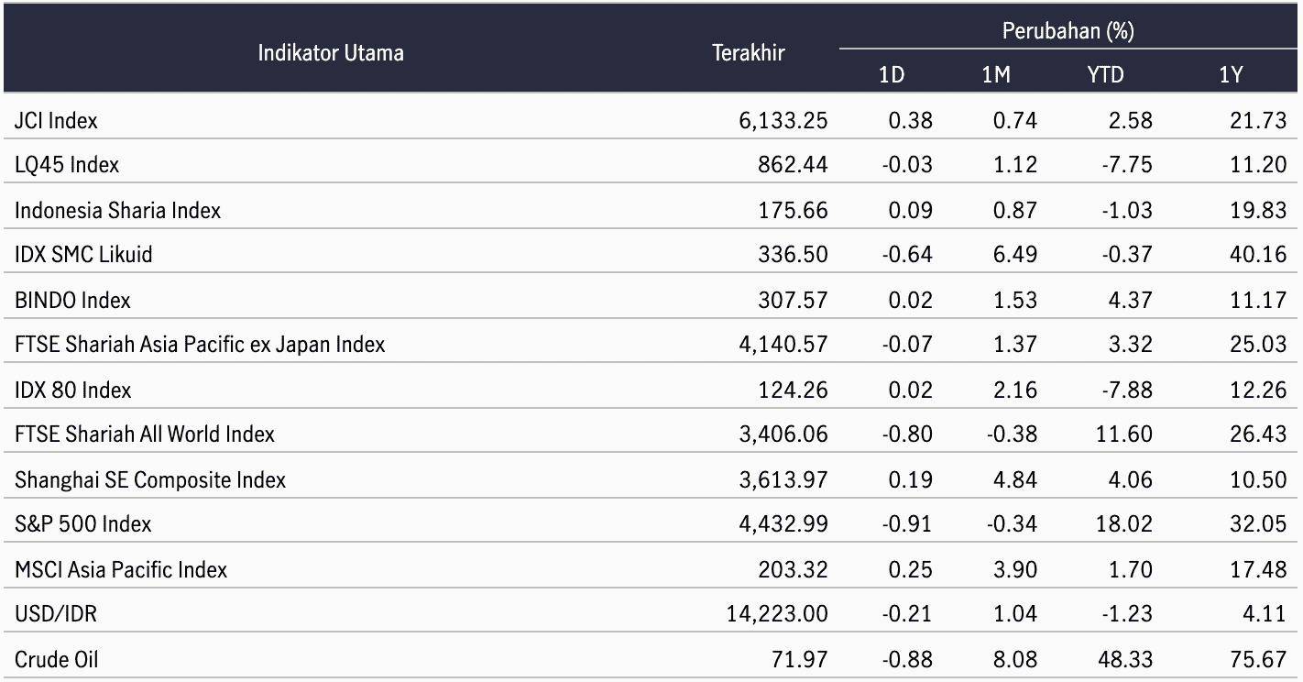Click FTSE Shariah Asia Pacific ex Japan Index
Viewport: 1303px width, 682px height.
point(200,345)
